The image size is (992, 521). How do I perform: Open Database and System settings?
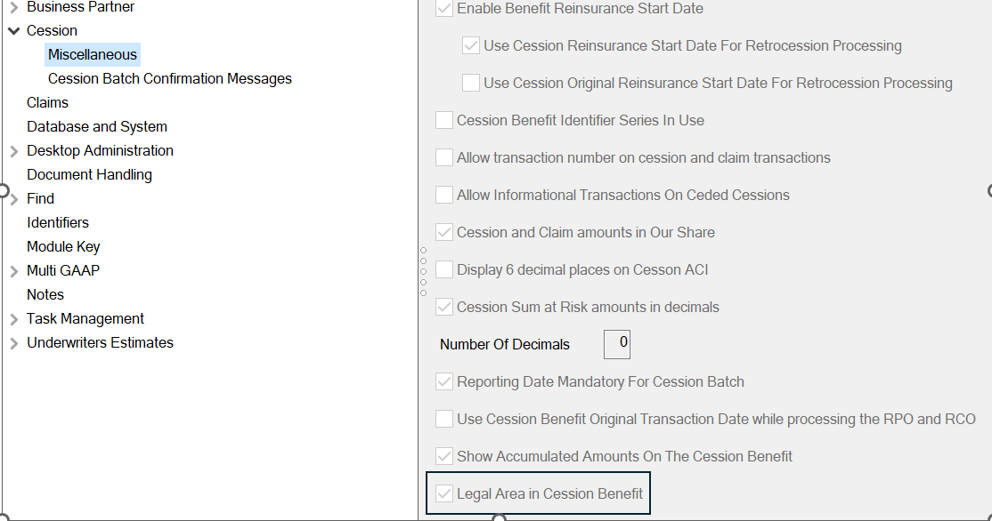point(97,127)
